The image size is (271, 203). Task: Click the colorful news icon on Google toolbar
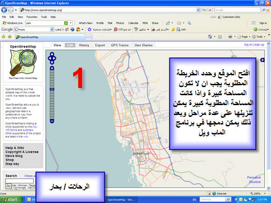(78, 29)
